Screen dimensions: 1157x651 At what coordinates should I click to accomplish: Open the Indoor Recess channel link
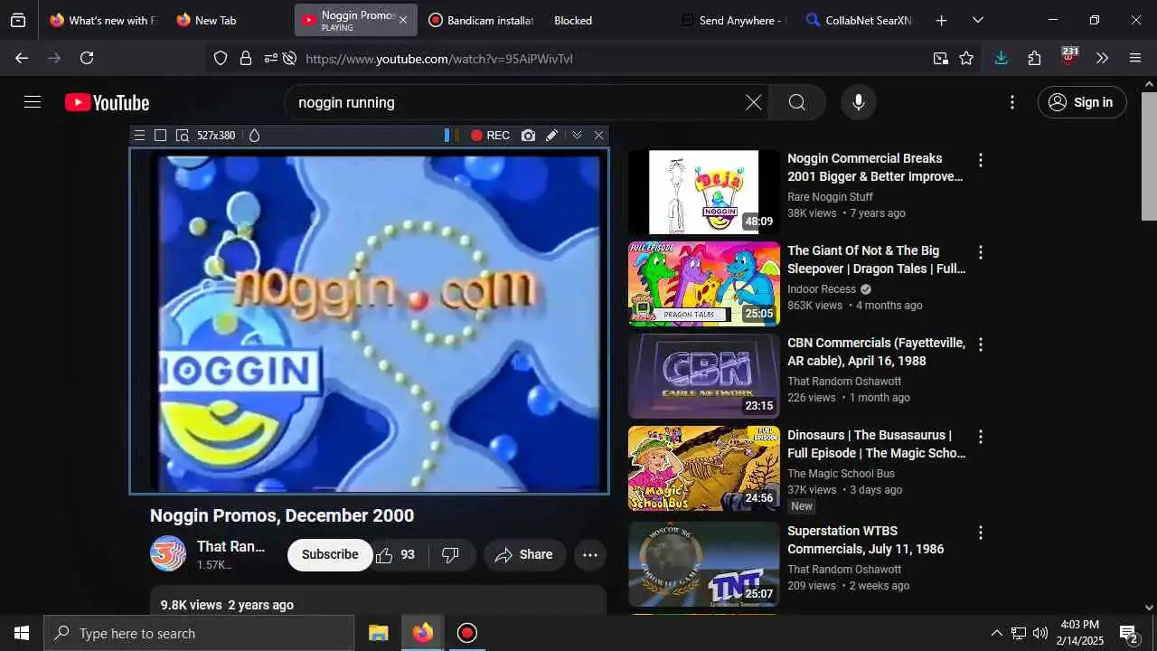pyautogui.click(x=822, y=289)
